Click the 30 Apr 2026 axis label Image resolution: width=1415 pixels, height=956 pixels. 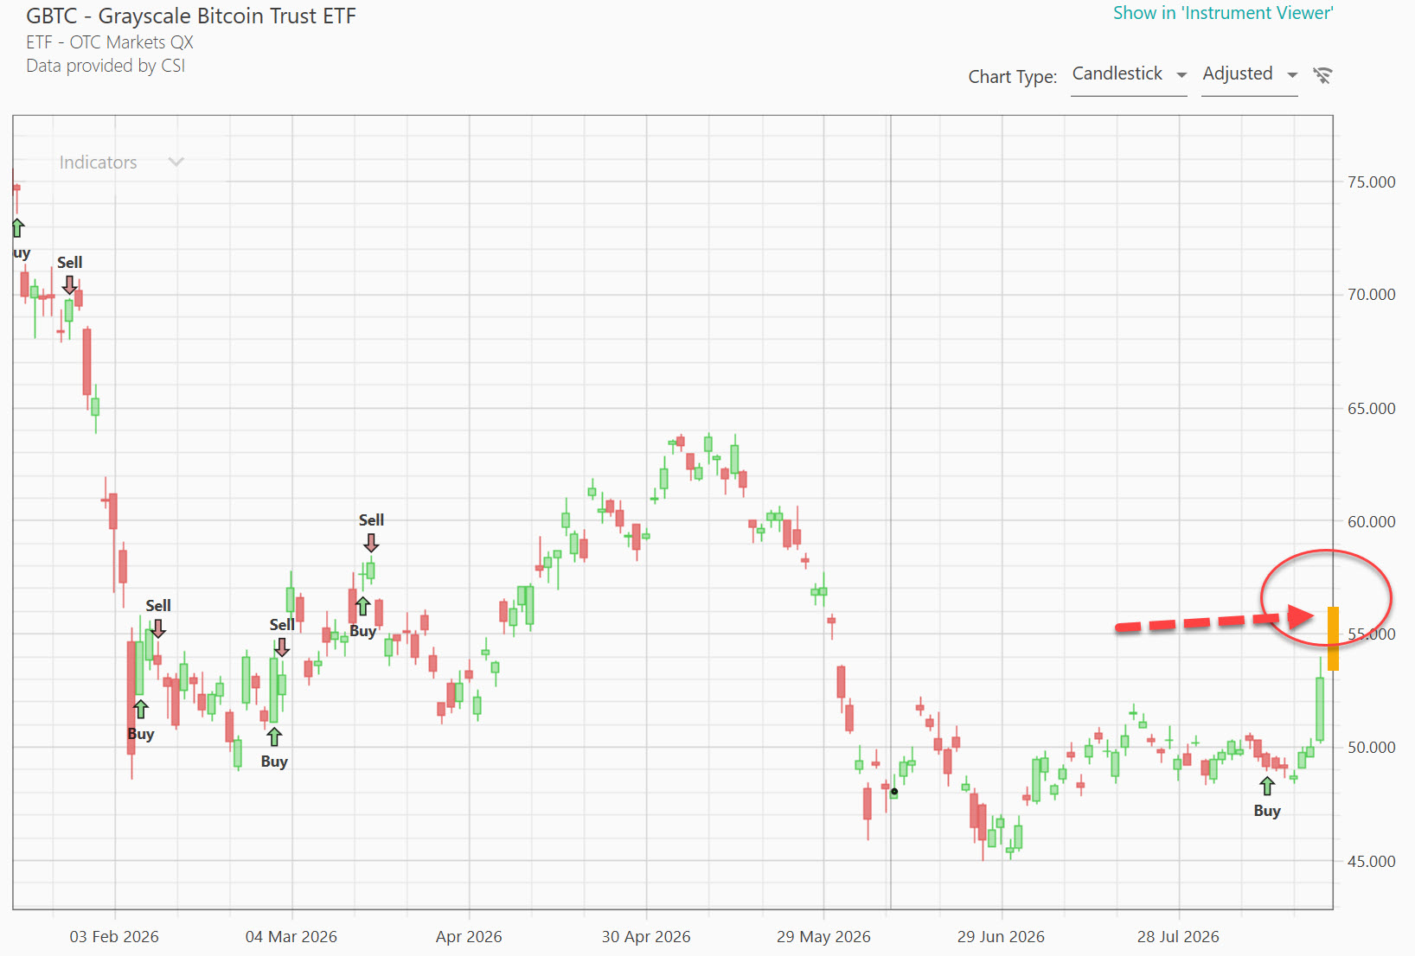coord(646,936)
